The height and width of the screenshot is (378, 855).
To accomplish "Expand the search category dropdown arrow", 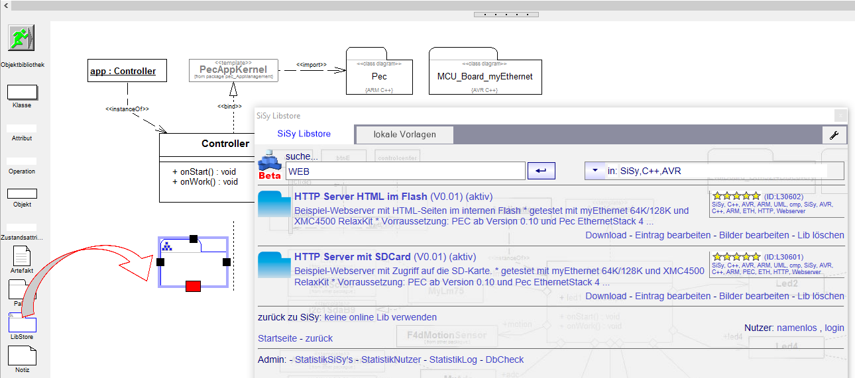I will [594, 171].
